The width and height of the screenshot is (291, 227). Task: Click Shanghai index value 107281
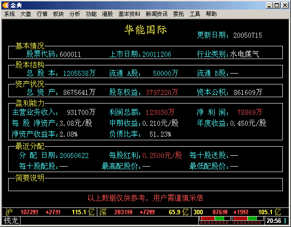[29, 212]
